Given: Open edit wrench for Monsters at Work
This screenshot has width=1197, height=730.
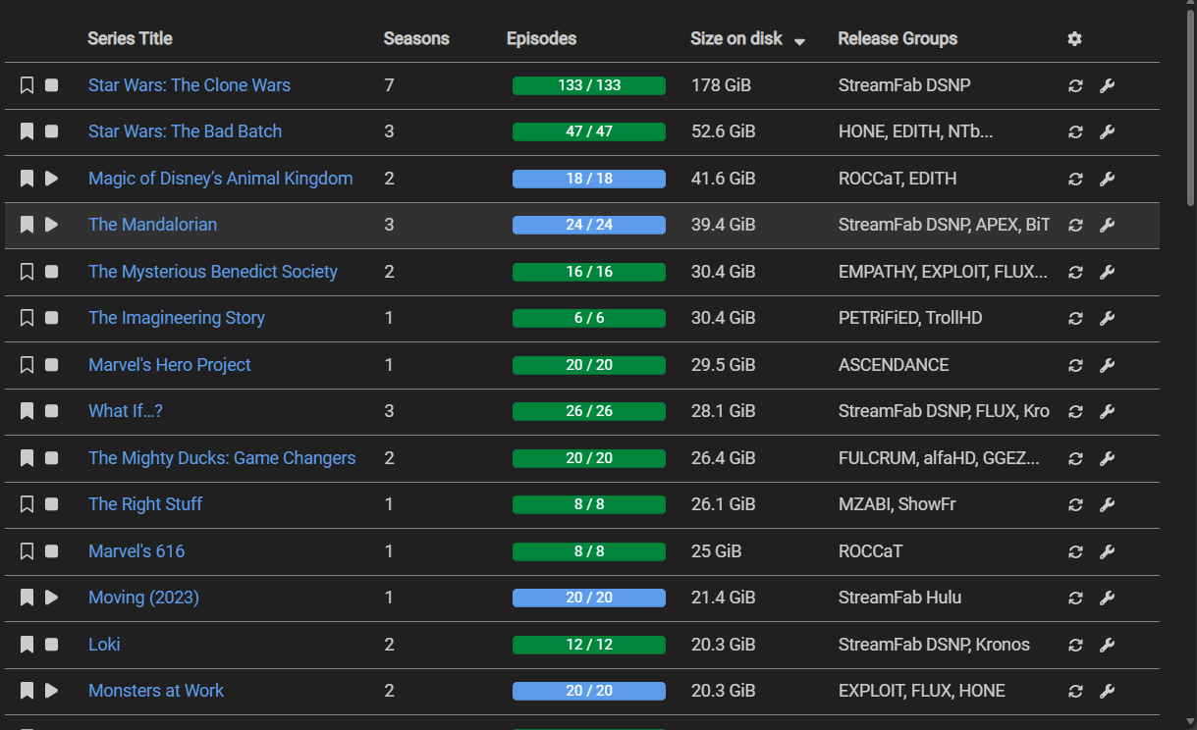Looking at the screenshot, I should 1107,691.
